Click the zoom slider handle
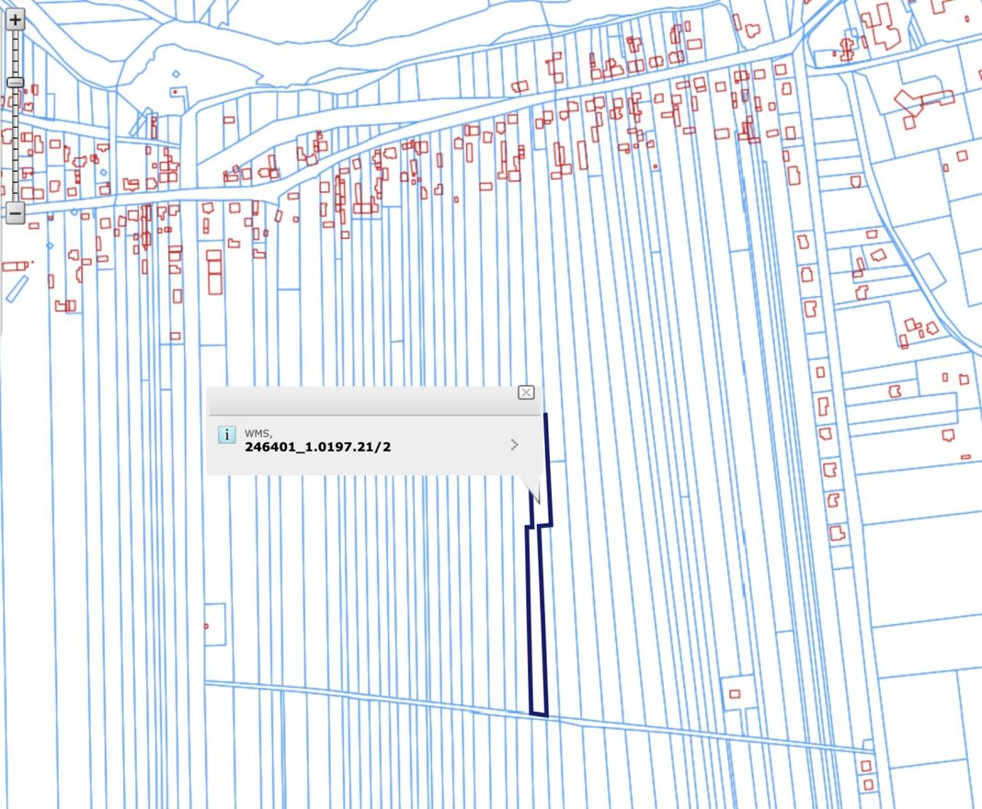The height and width of the screenshot is (809, 982). click(15, 83)
